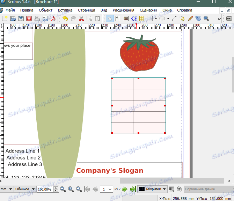234x201 pixels.
Task: Run the preflight verifier
Action: pos(45,18)
